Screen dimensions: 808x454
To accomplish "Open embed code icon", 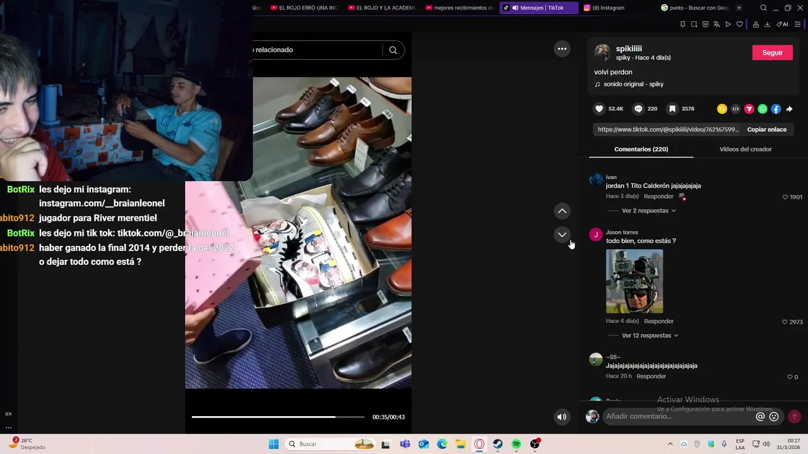I will tap(735, 109).
